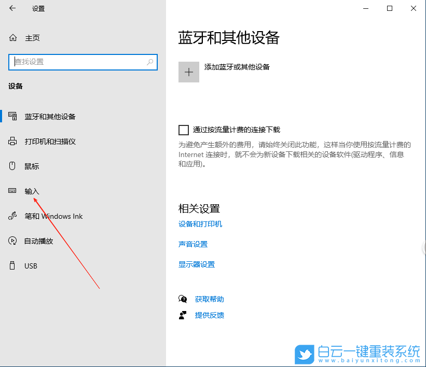Enable 通过按流量计费的连接下载 checkbox
The height and width of the screenshot is (367, 426).
coord(183,130)
